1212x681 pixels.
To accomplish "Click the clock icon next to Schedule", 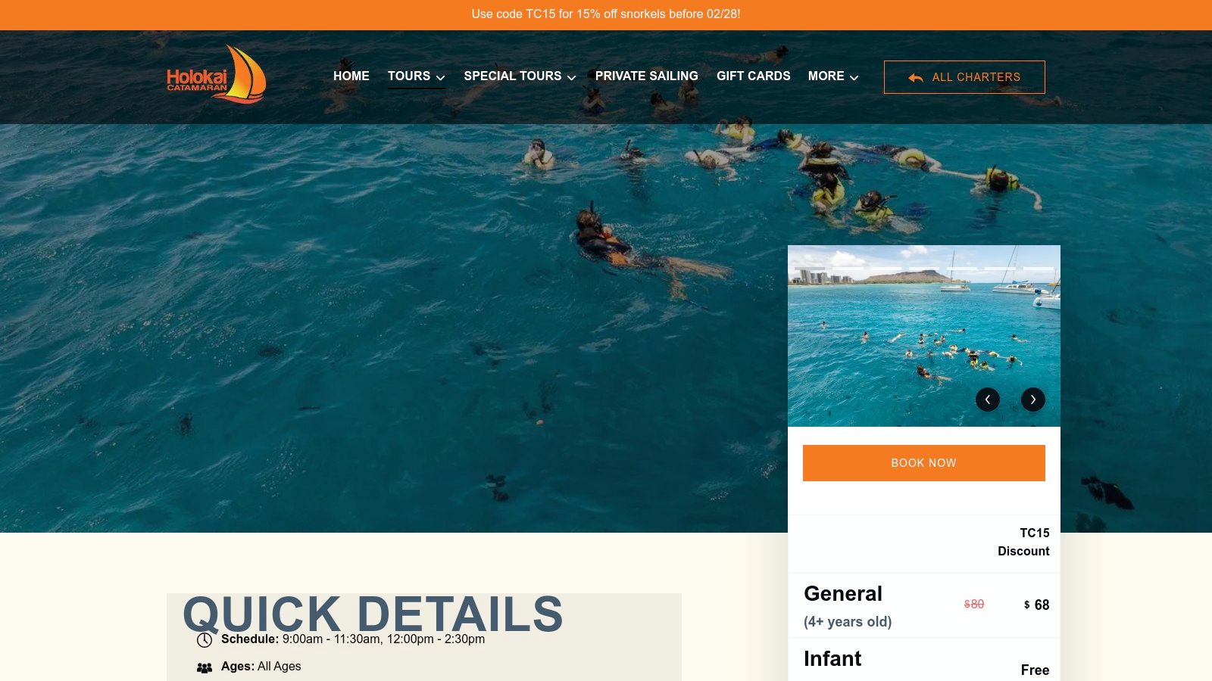I will pos(205,640).
